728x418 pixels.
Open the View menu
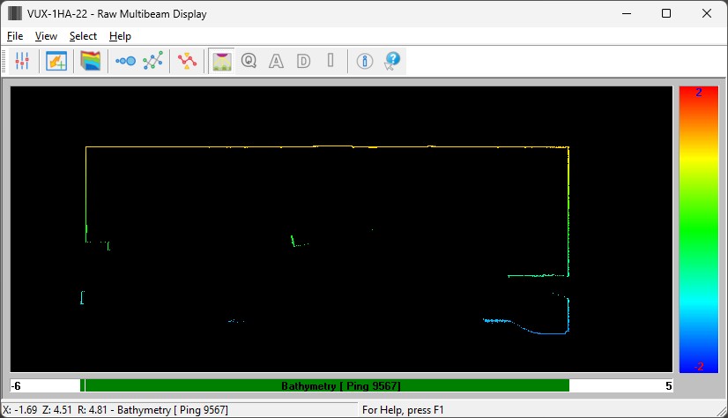click(x=46, y=36)
